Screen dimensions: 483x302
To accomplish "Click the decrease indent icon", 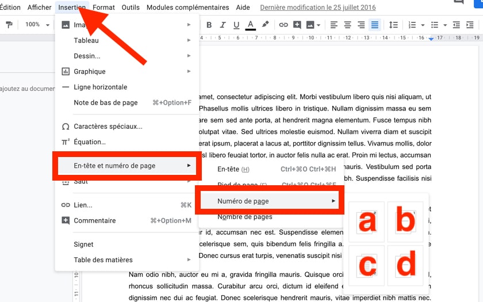I will 456,25.
